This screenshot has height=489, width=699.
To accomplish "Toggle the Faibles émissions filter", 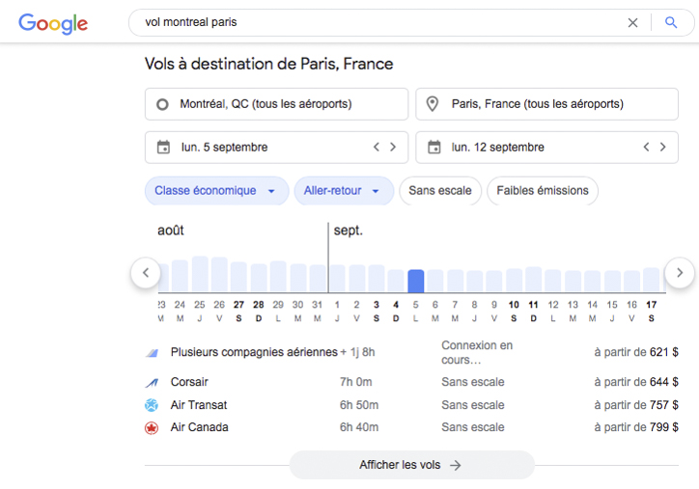I will point(542,191).
